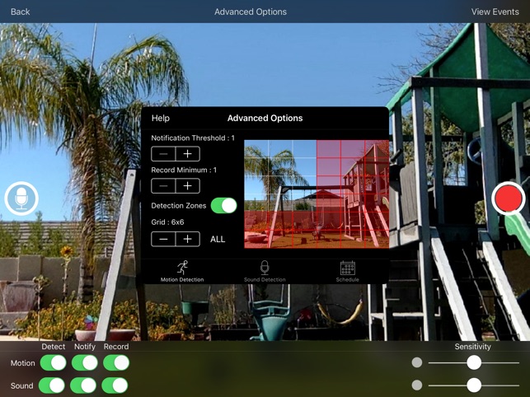Click the 'Notification Threshold : 1' label

193,138
